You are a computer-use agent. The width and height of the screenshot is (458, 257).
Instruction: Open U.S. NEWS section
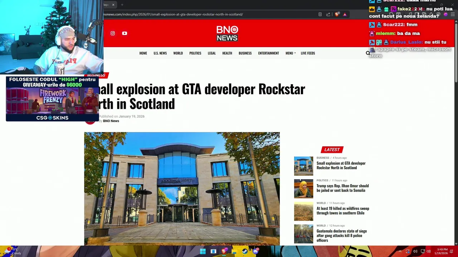160,53
